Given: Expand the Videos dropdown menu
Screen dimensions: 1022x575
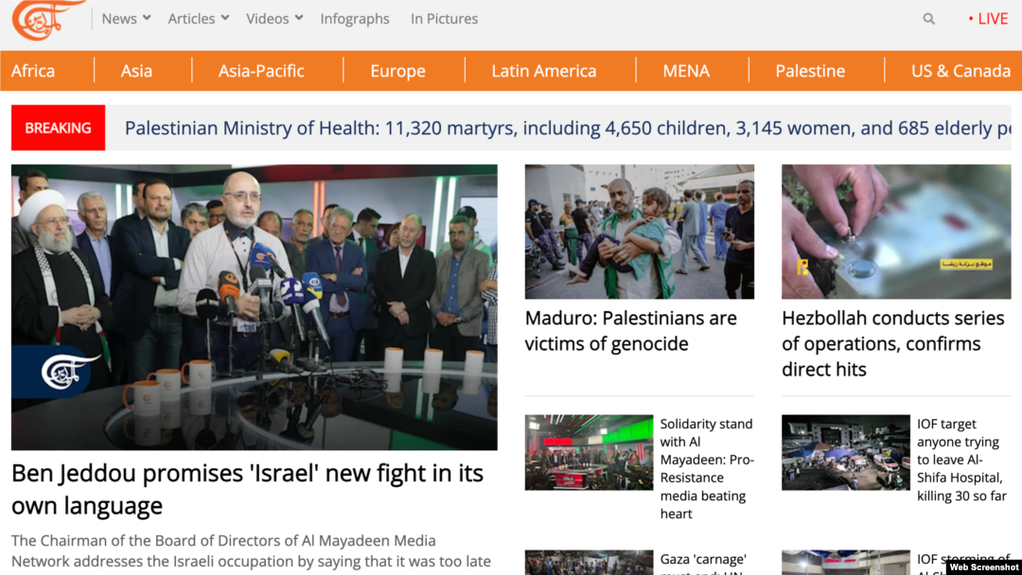Looking at the screenshot, I should click(274, 19).
